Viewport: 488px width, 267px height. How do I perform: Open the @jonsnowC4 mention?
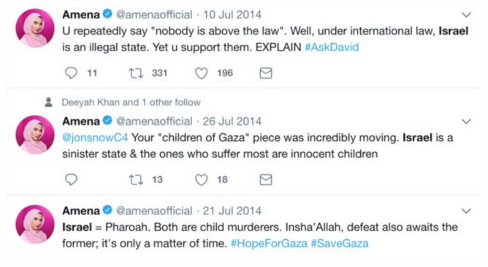(95, 138)
